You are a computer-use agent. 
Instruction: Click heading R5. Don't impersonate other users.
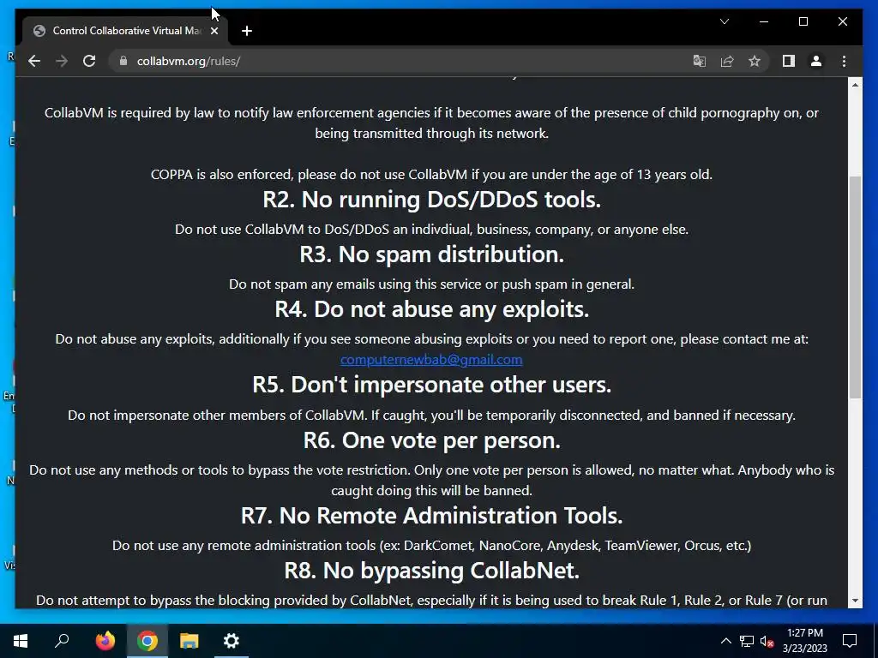pyautogui.click(x=432, y=385)
